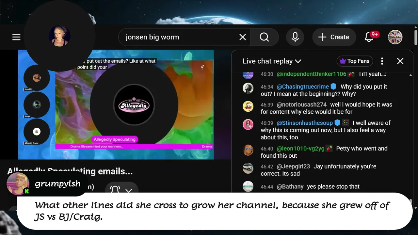Select @independentthinker1106 username in chat
The width and height of the screenshot is (418, 235).
click(312, 74)
